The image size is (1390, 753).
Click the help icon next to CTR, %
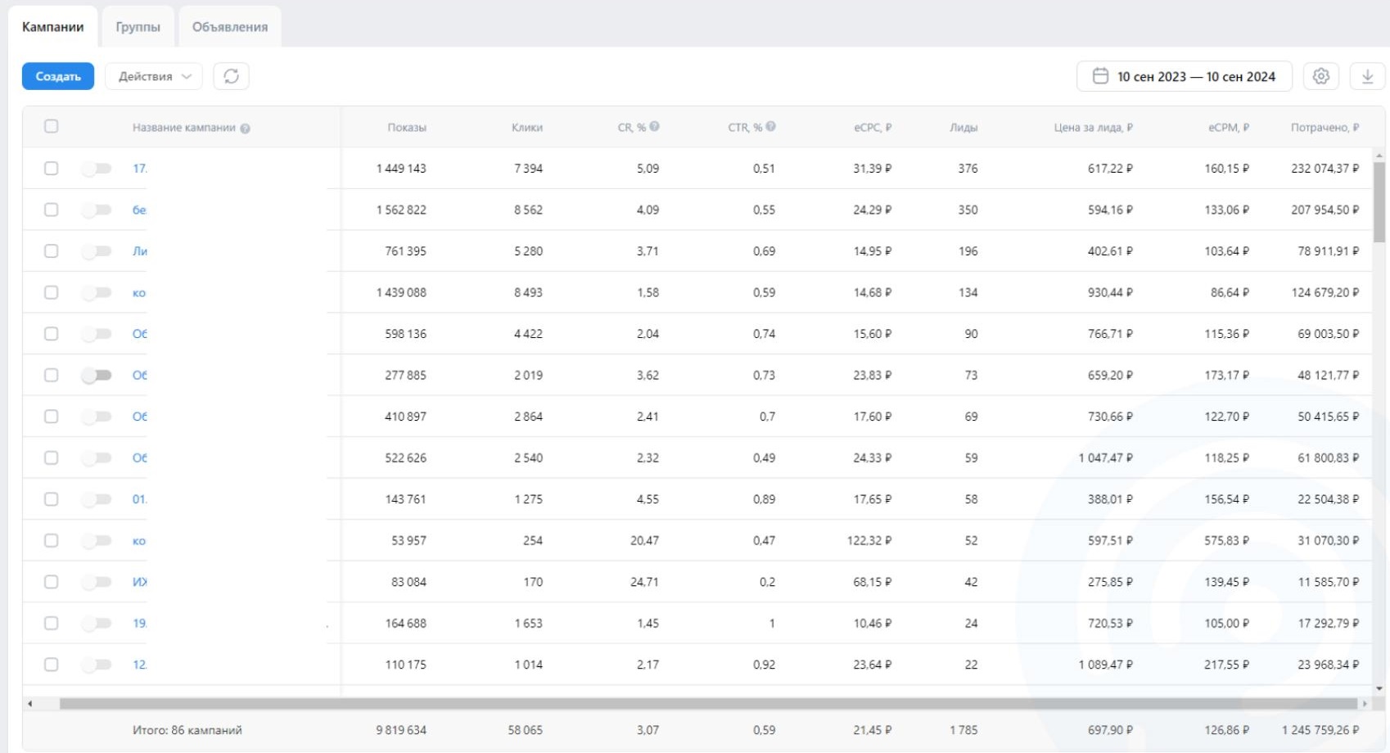(x=771, y=127)
